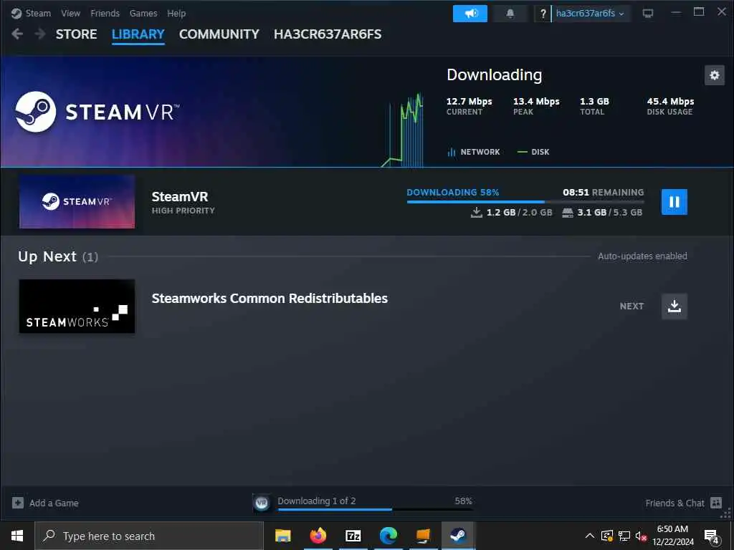Click the NEXT label
Image resolution: width=734 pixels, height=550 pixels.
coord(631,307)
